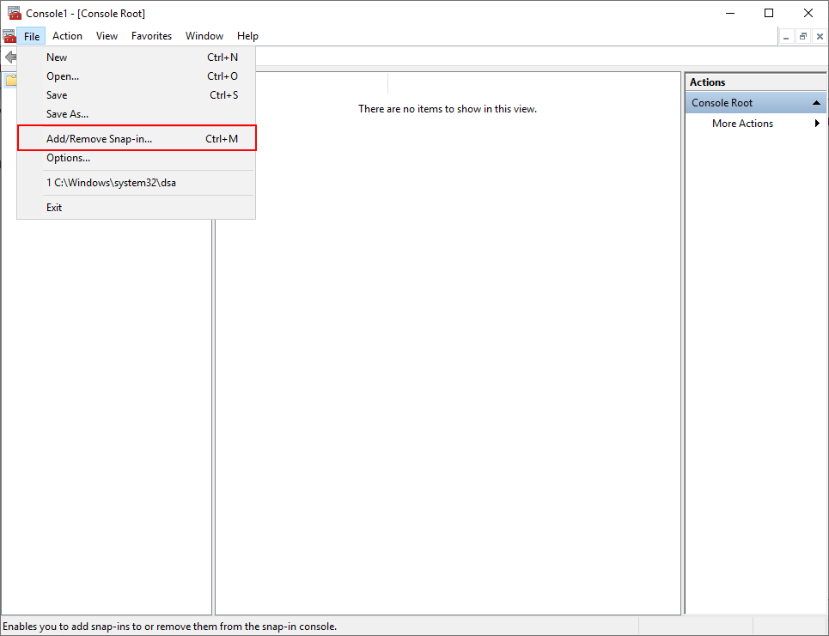The image size is (829, 636).
Task: Choose New from the File menu
Action: tap(137, 57)
